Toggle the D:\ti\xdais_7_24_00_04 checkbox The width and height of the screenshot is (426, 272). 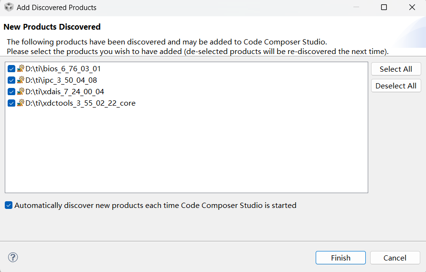click(11, 91)
